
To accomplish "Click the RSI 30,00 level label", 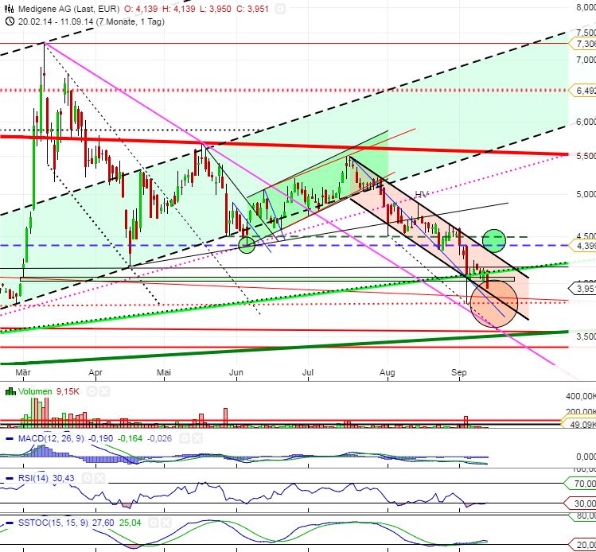I will click(580, 503).
